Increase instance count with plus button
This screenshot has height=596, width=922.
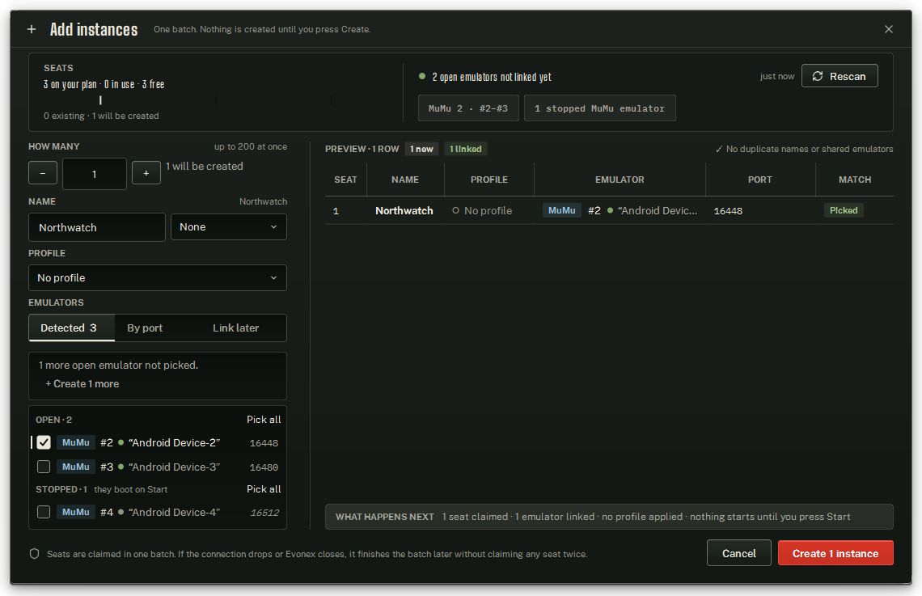(x=146, y=173)
